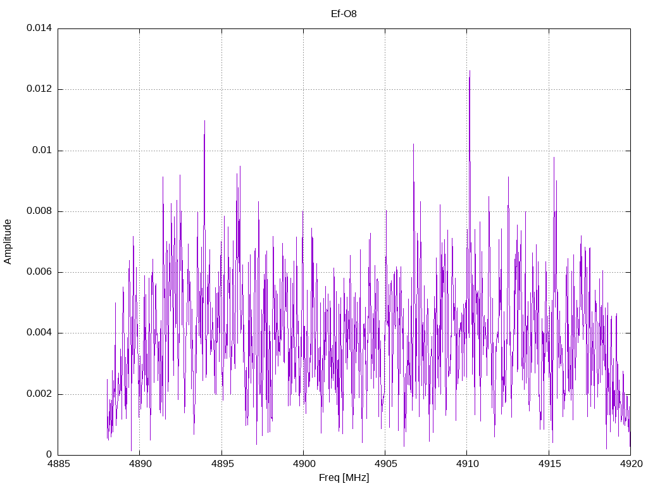The width and height of the screenshot is (648, 486).
Task: Click the 4915 x-axis tick label
Action: (x=549, y=464)
